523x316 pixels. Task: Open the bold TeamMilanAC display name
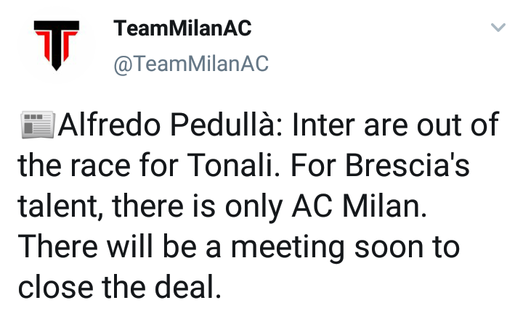[x=183, y=29]
